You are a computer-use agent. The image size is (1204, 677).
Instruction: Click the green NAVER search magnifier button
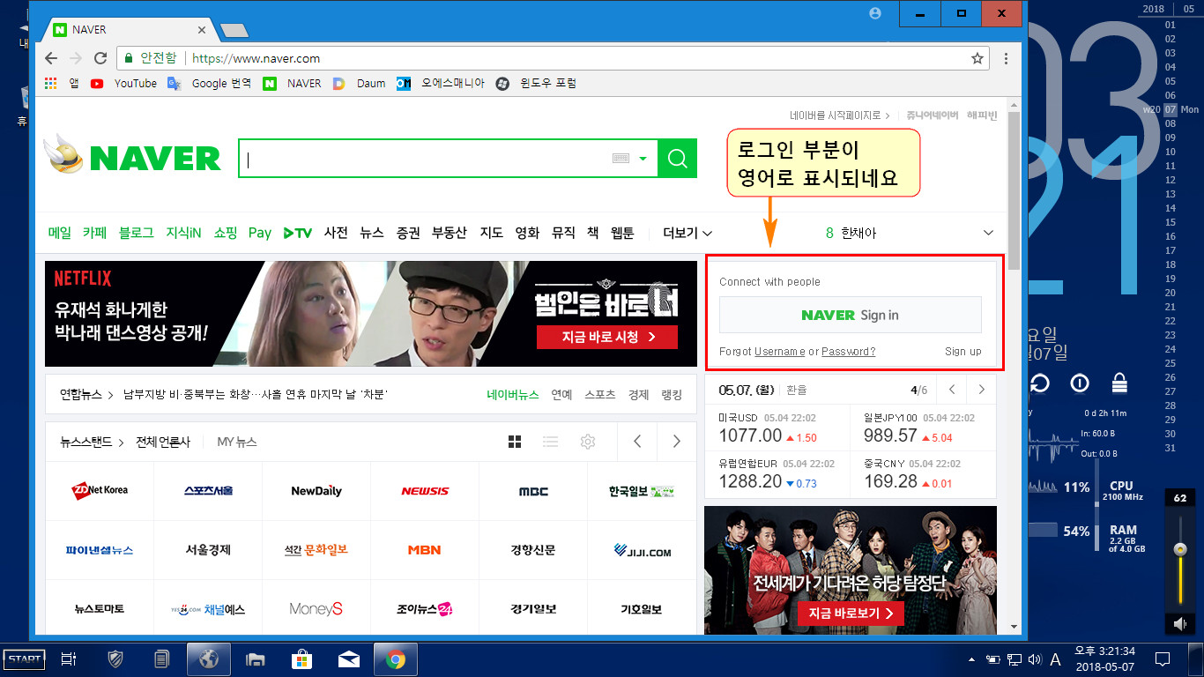(677, 159)
